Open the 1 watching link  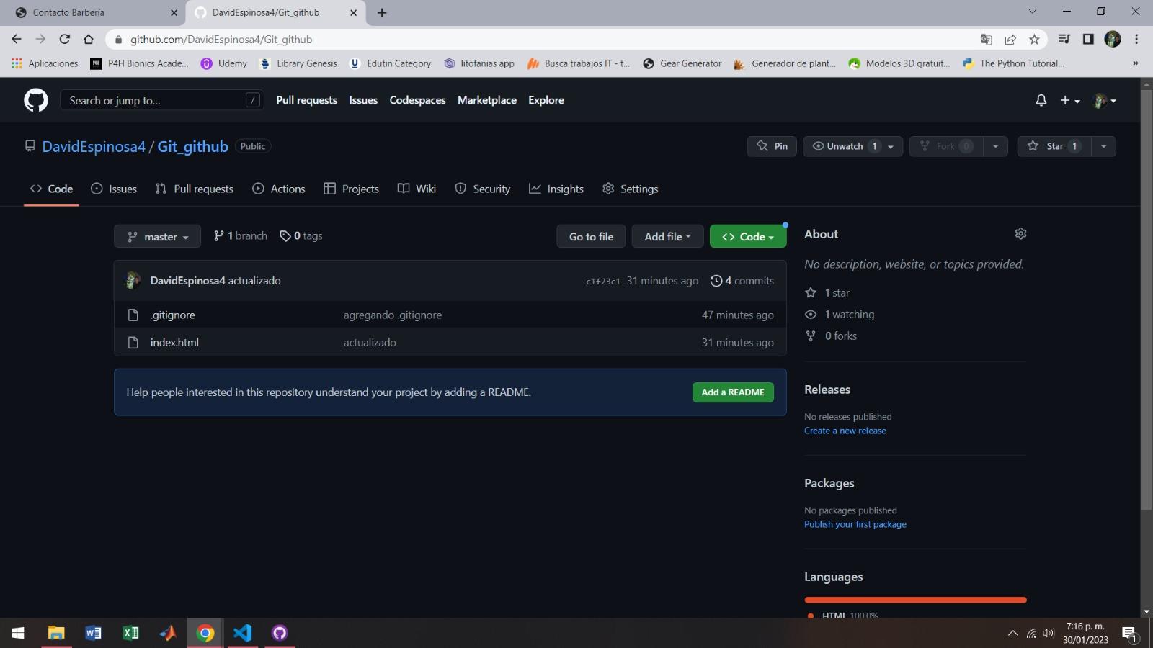tap(840, 314)
